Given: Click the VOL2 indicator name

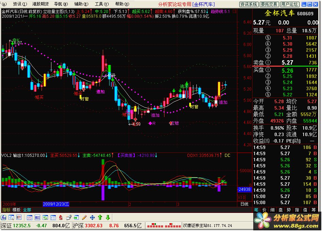Looking at the screenshot, I should 6,155.
